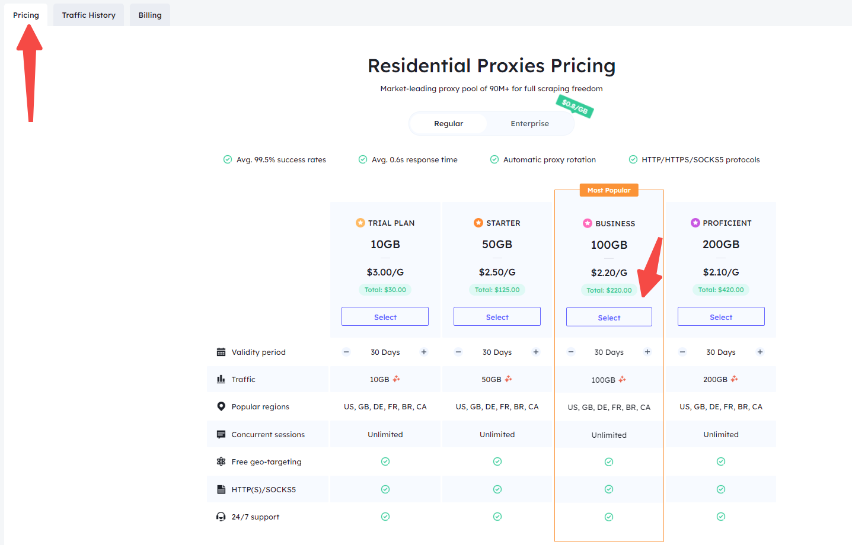
Task: Click the star badge icon of PROFICIENT plan
Action: tap(695, 223)
